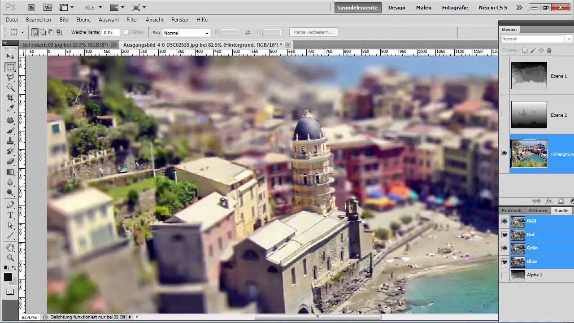Select the History Brush tool
Image resolution: width=574 pixels, height=323 pixels.
10,152
